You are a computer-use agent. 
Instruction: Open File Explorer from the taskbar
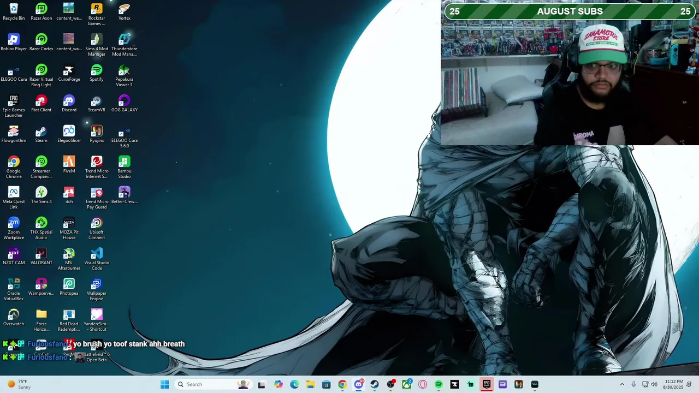point(310,384)
